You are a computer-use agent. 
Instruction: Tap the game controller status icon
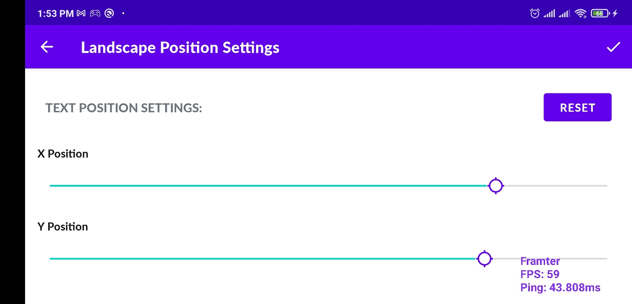[95, 14]
